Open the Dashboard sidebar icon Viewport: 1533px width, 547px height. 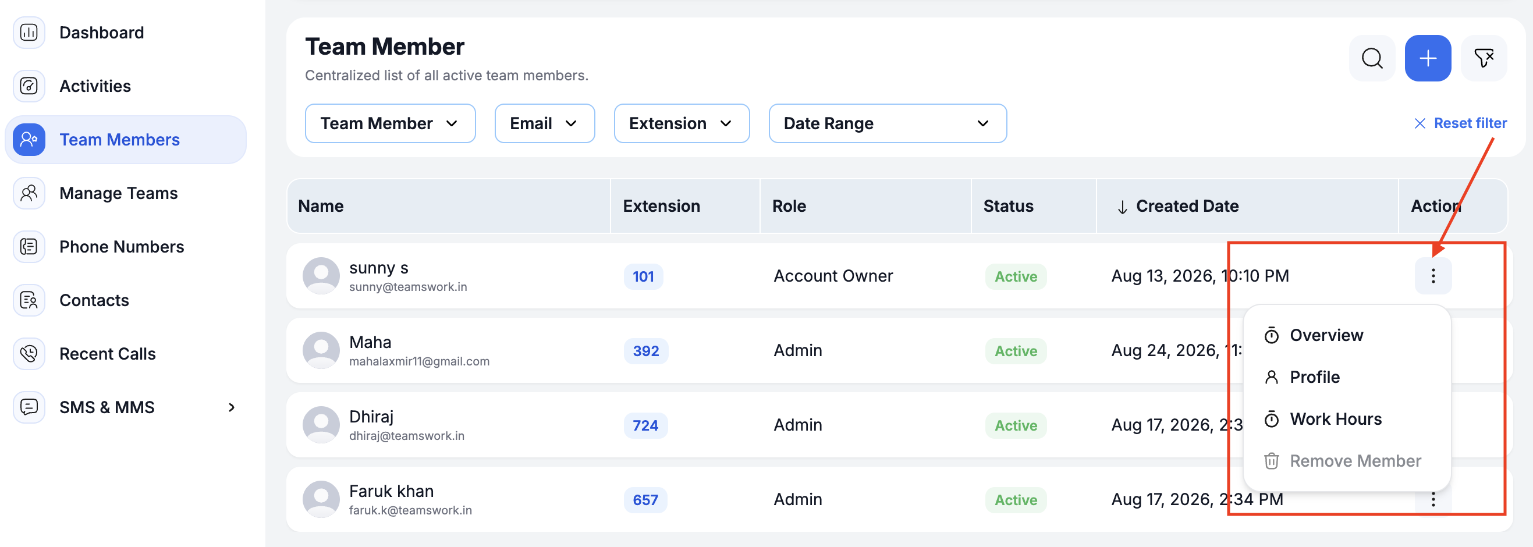(x=29, y=33)
